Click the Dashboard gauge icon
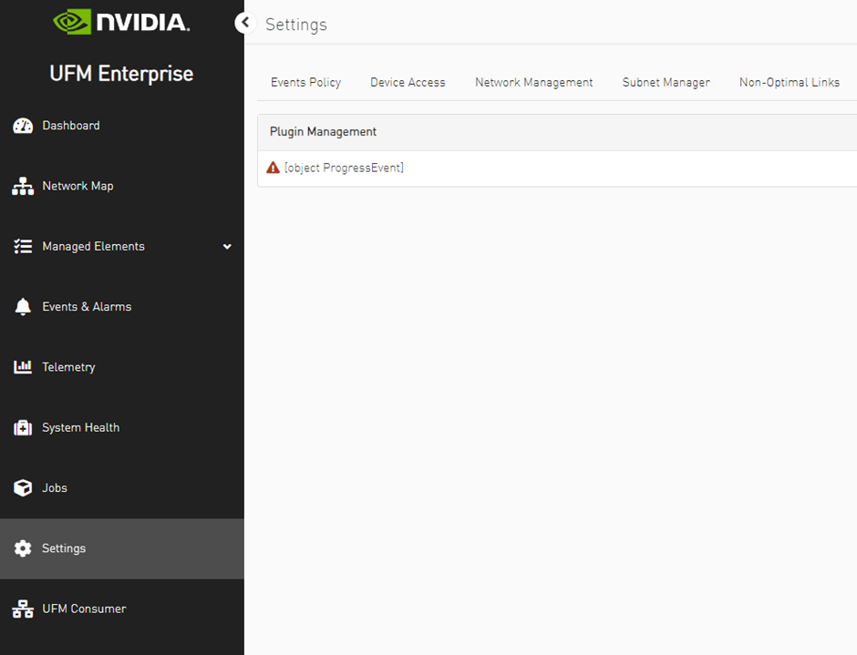 (x=23, y=126)
